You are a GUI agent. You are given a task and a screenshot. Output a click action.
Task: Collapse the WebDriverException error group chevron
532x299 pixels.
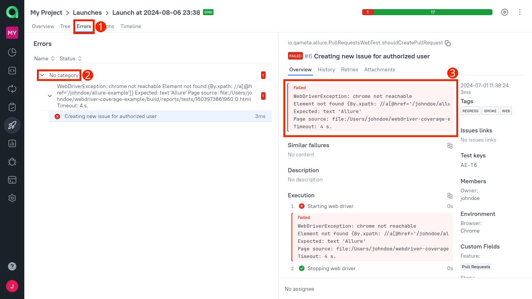coord(50,96)
